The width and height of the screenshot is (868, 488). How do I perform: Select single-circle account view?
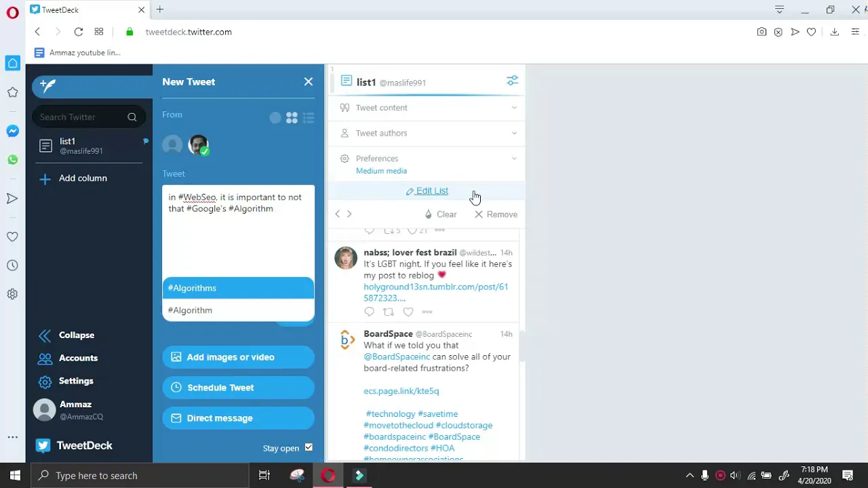[x=275, y=118]
